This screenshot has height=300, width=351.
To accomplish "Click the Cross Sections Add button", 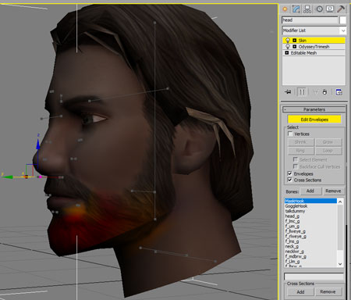I will point(300,292).
